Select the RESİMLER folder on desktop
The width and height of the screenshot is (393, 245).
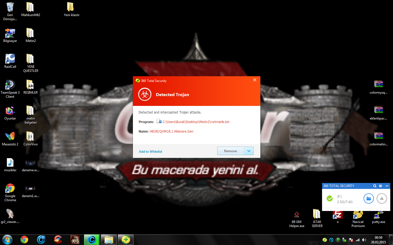31,87
